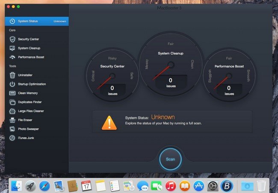278x193 pixels.
Task: Click the Large Files Cleaner icon
Action: tap(12, 111)
